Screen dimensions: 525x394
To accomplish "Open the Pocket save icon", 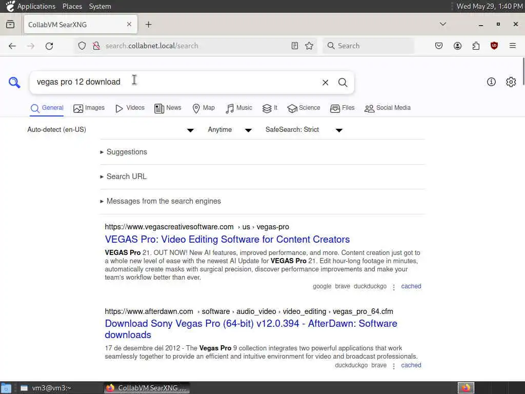I will (x=439, y=46).
